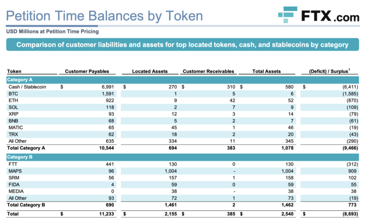Select the 'Category A' section header
366x224 pixels.
point(183,79)
